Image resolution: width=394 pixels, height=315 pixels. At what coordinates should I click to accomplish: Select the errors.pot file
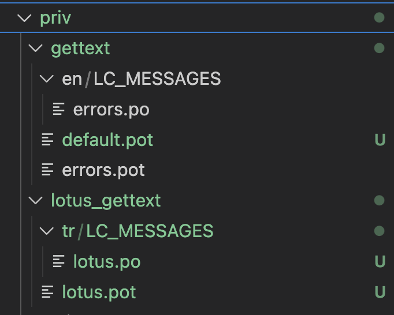pos(103,170)
